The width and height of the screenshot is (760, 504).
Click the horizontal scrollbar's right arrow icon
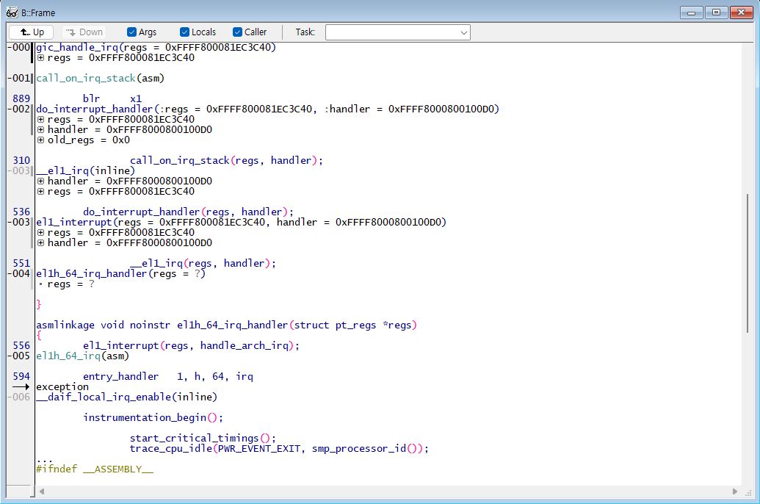click(735, 492)
